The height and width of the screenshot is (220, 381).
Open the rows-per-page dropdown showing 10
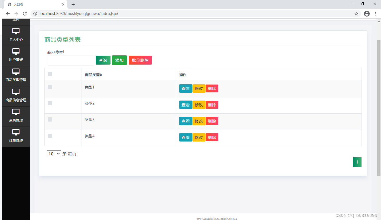54,154
